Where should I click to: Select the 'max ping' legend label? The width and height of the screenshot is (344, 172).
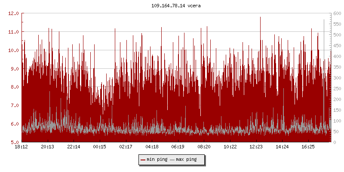(187, 160)
